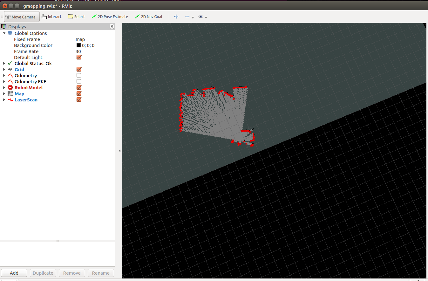The width and height of the screenshot is (428, 281).
Task: Click the Grid display icon
Action: coord(10,70)
